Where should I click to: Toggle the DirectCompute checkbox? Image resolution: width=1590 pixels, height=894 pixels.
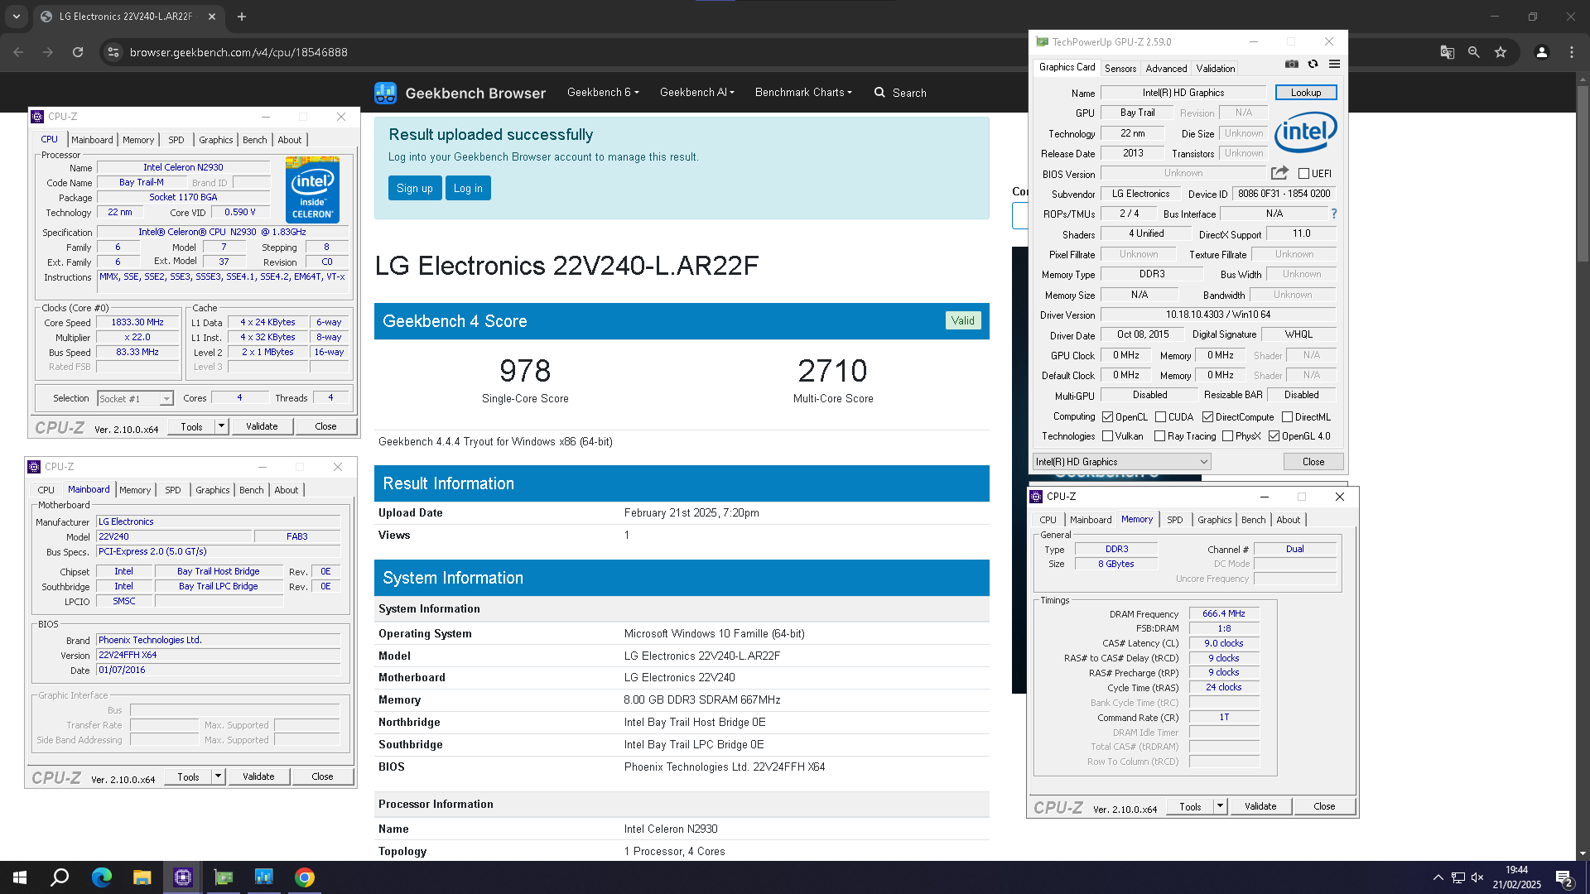[1207, 417]
